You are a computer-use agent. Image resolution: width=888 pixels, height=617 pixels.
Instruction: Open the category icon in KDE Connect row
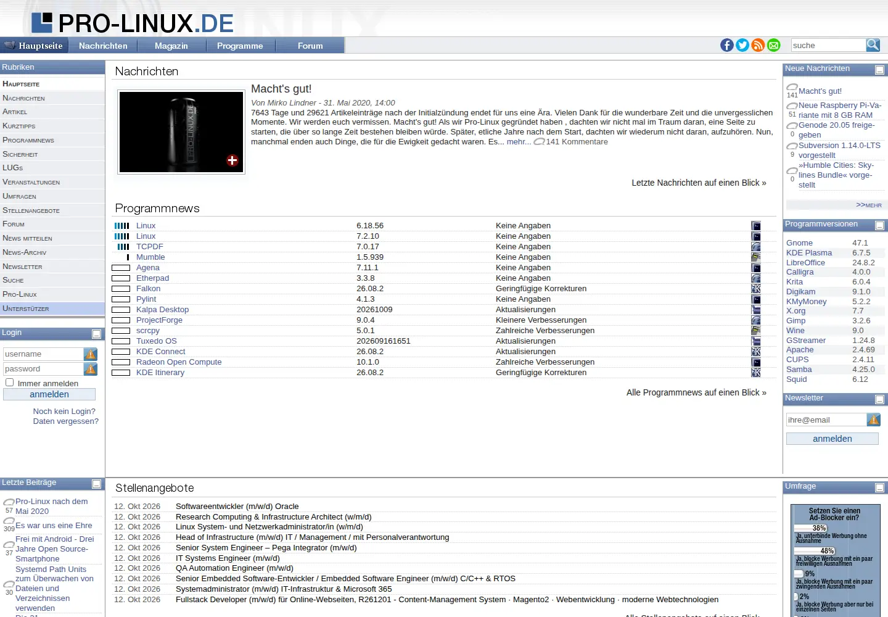point(756,352)
